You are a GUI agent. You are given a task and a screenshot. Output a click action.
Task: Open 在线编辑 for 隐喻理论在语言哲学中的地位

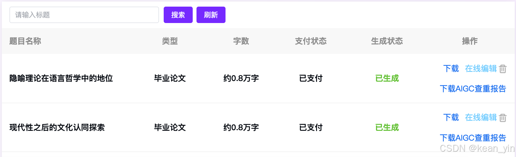tap(481, 68)
